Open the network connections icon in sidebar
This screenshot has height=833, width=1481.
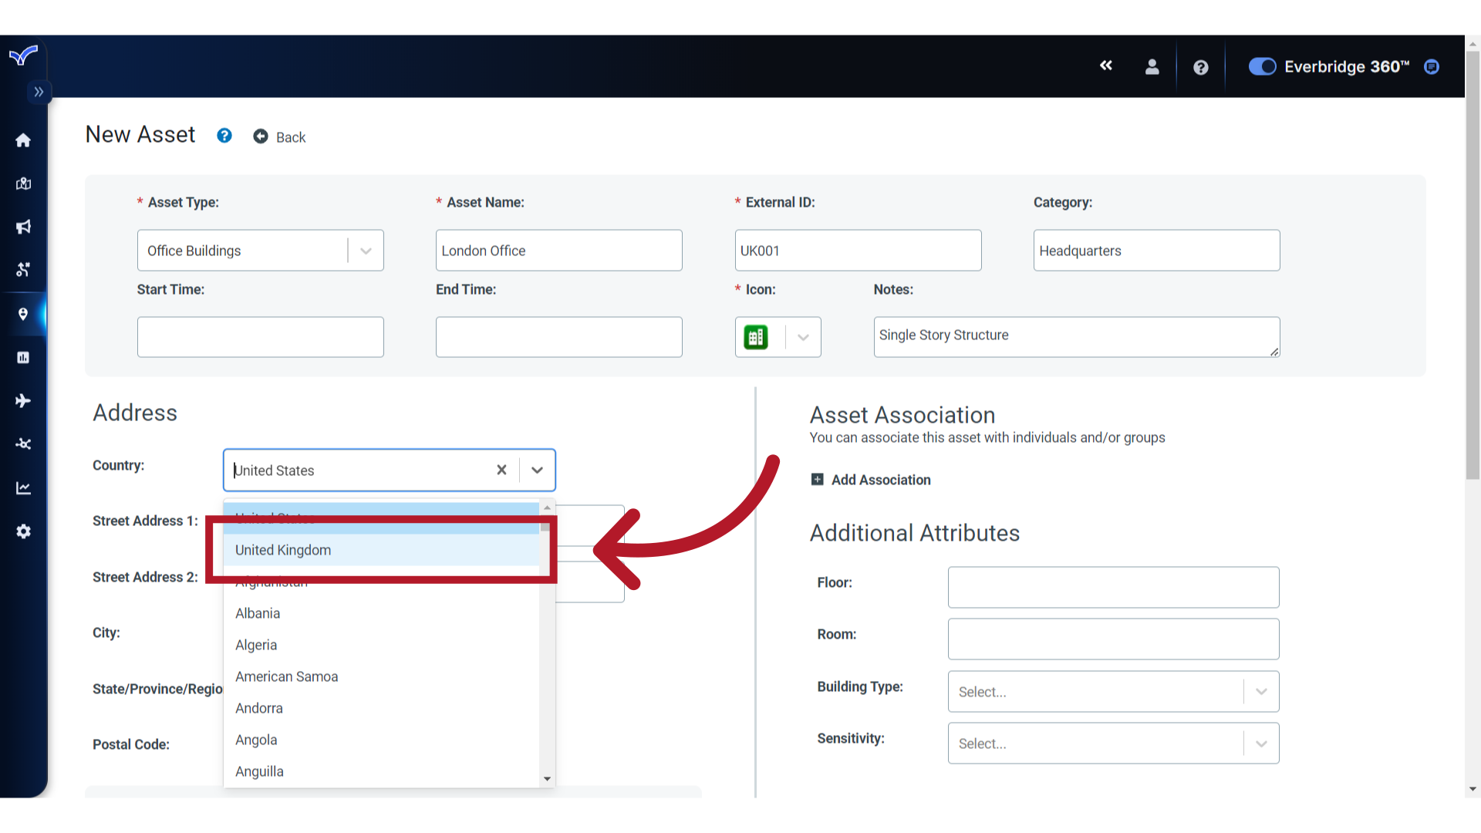tap(23, 444)
